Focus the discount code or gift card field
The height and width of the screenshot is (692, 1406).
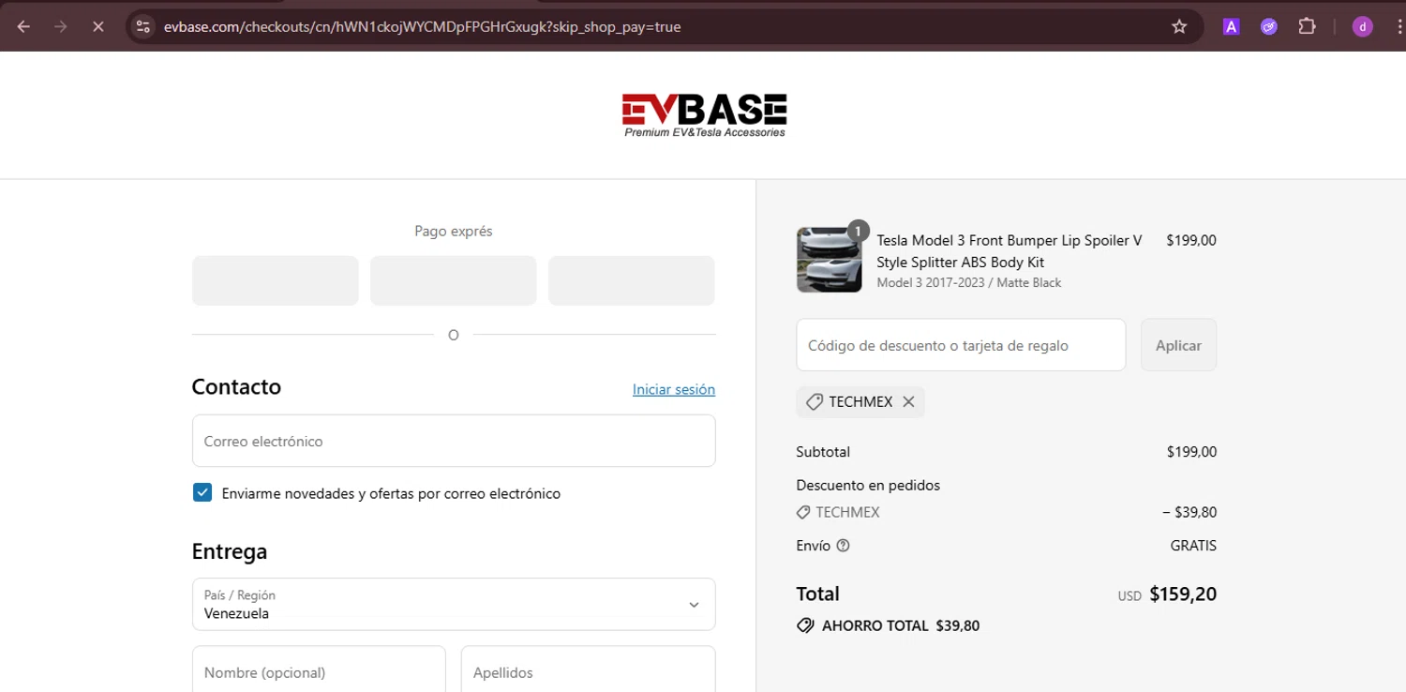[961, 345]
